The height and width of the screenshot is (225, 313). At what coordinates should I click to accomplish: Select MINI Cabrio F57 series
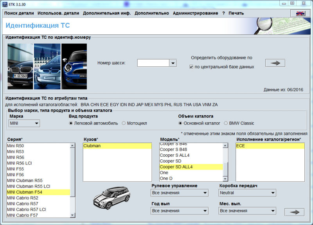38,215
